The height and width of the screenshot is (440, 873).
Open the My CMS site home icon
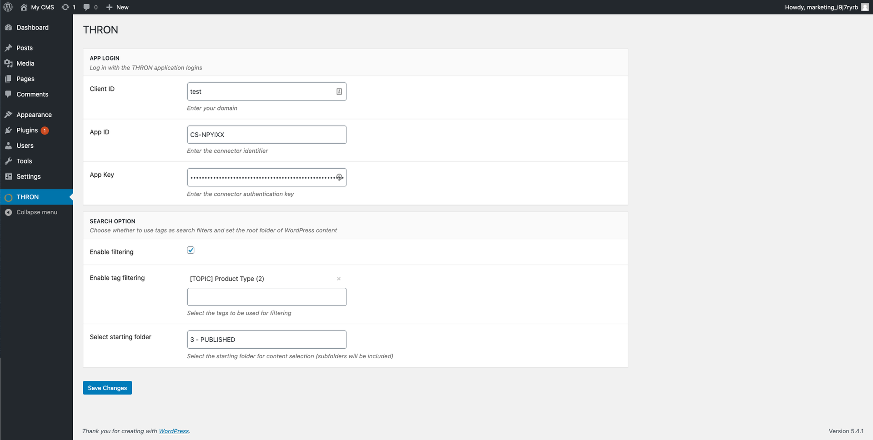pyautogui.click(x=24, y=7)
